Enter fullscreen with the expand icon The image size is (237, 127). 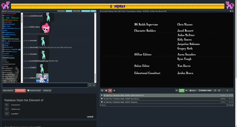pyautogui.click(x=215, y=90)
